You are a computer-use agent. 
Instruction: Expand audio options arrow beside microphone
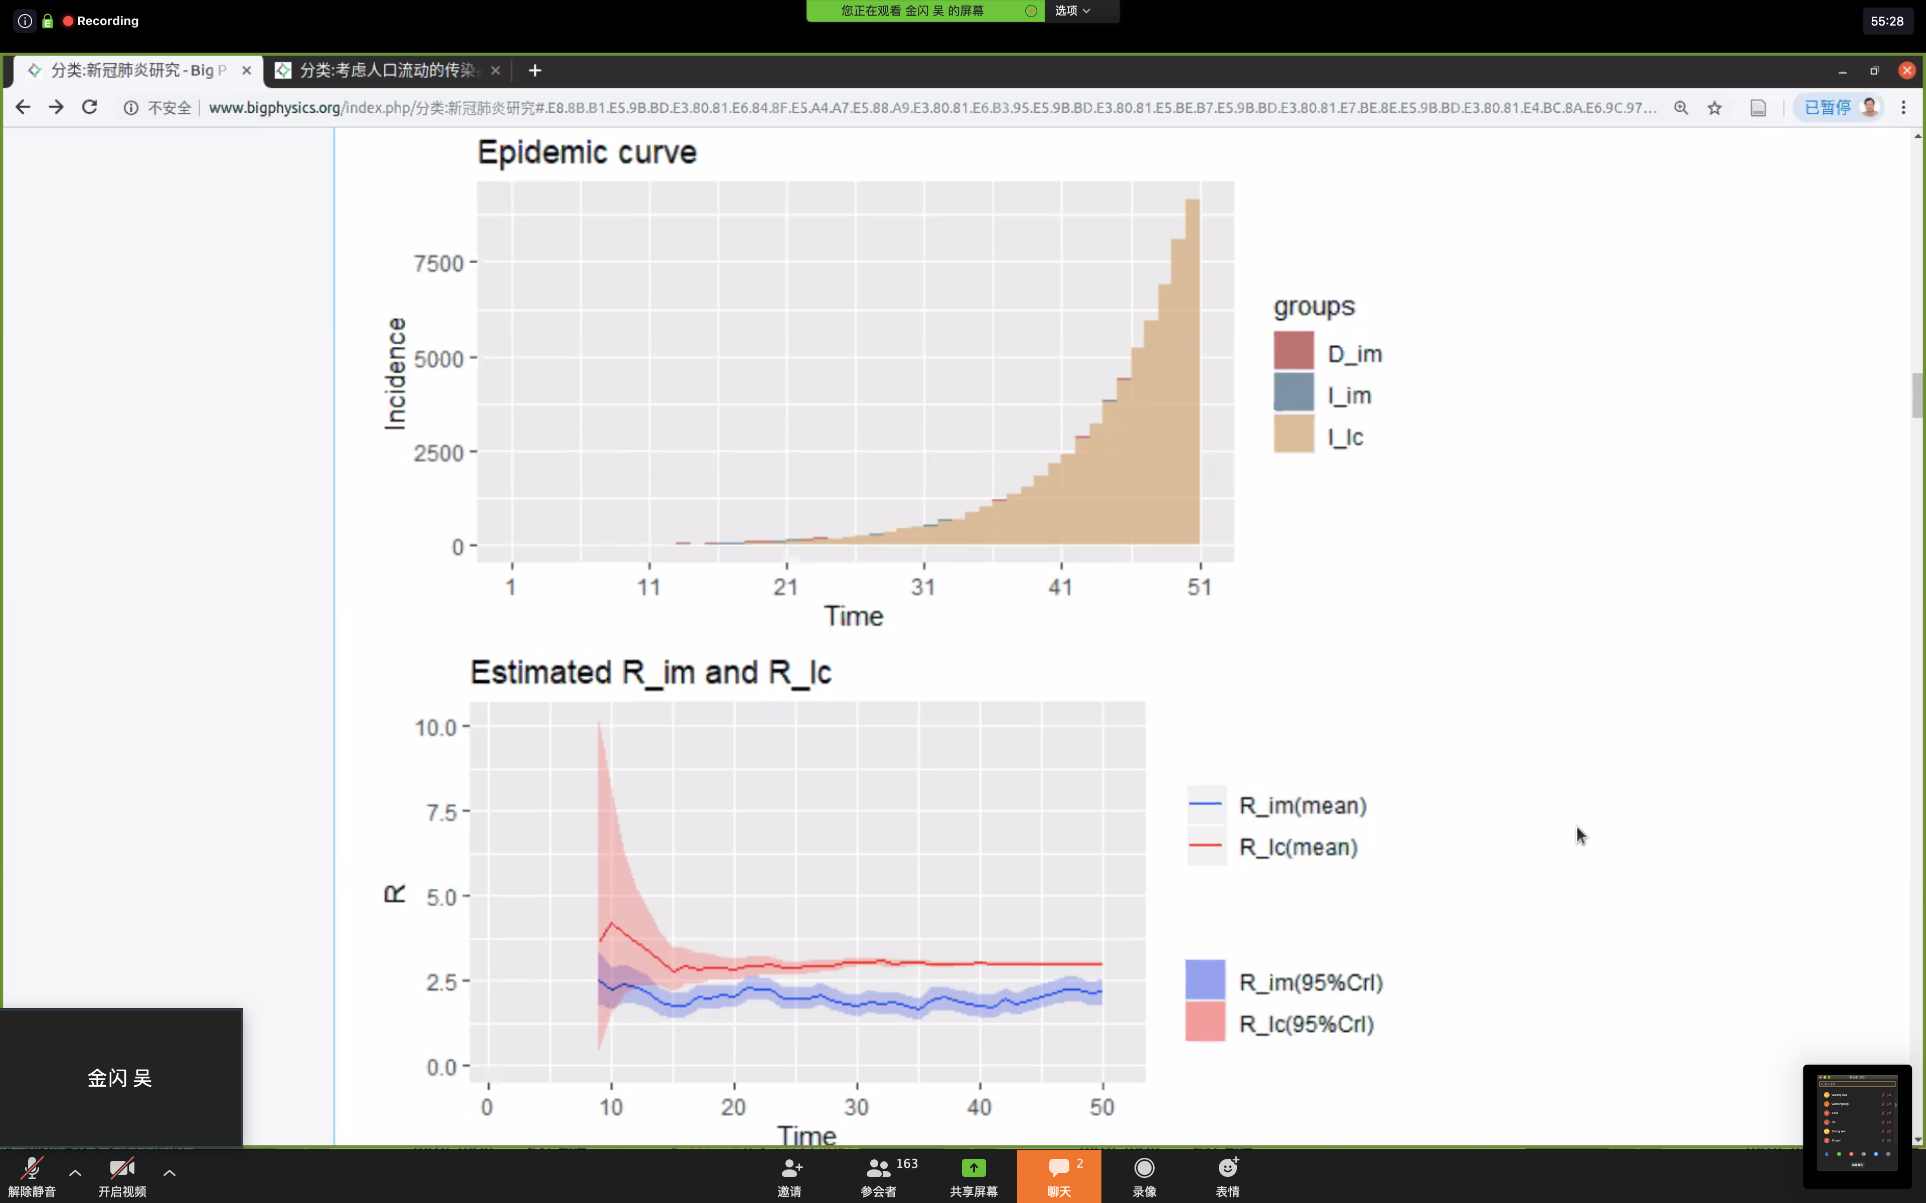pos(76,1172)
